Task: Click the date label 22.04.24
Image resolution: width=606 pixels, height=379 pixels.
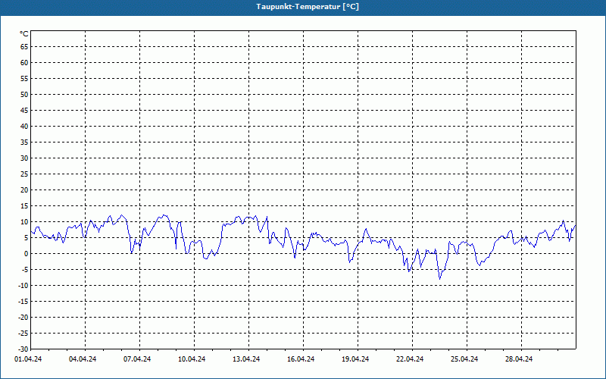Action: point(410,359)
